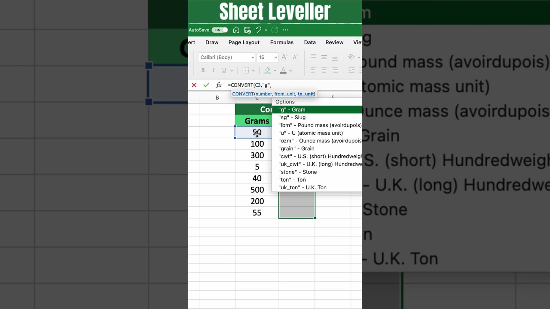
Task: Toggle bold formatting
Action: (203, 70)
